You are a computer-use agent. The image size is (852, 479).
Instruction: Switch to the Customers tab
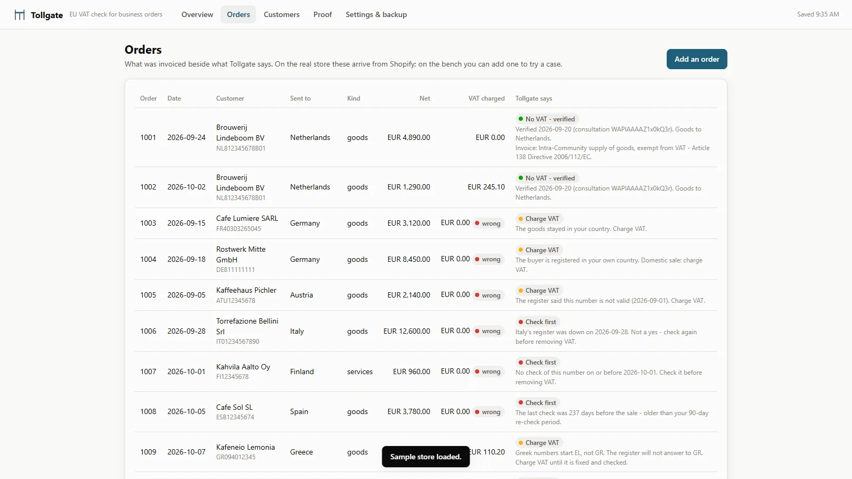pyautogui.click(x=281, y=14)
